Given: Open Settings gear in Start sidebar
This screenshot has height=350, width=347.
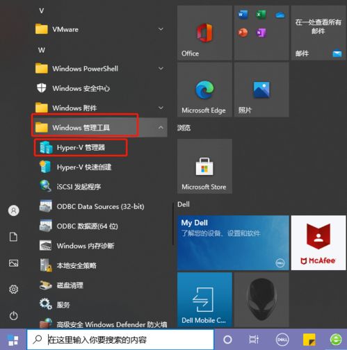Looking at the screenshot, I should (13, 290).
